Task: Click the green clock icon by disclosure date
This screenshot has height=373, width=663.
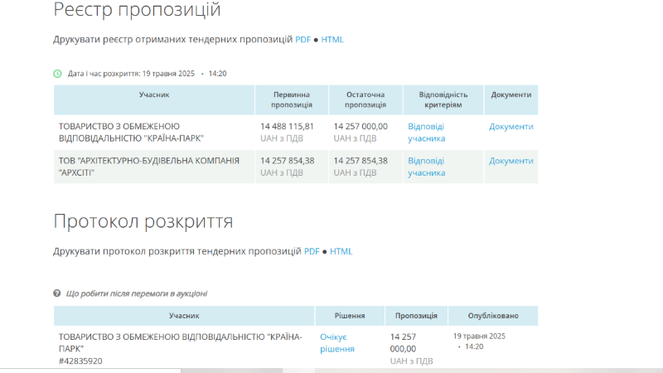Action: (57, 74)
